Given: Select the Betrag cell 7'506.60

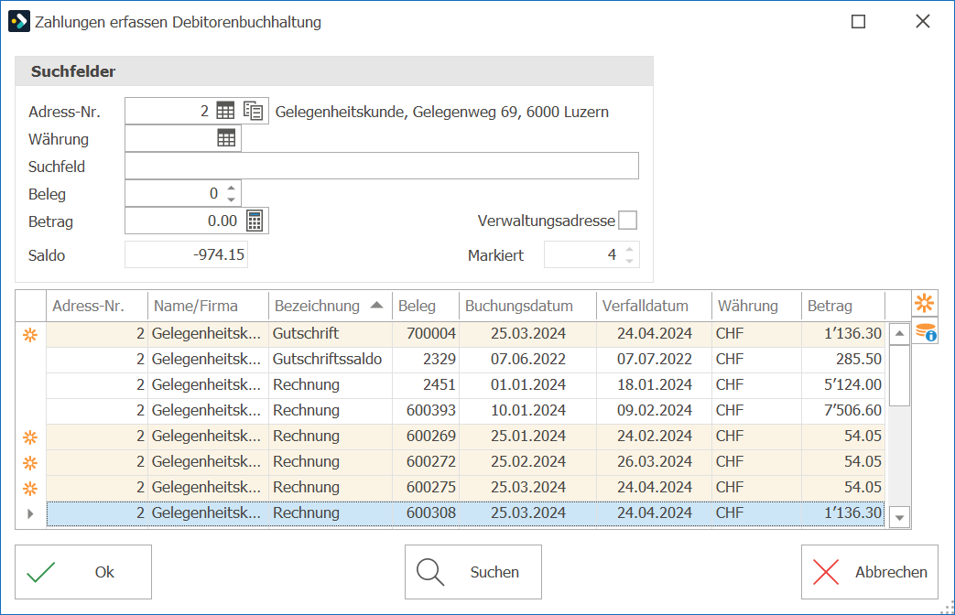Looking at the screenshot, I should [843, 410].
